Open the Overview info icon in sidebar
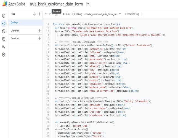The image size is (178, 138). click(4, 16)
